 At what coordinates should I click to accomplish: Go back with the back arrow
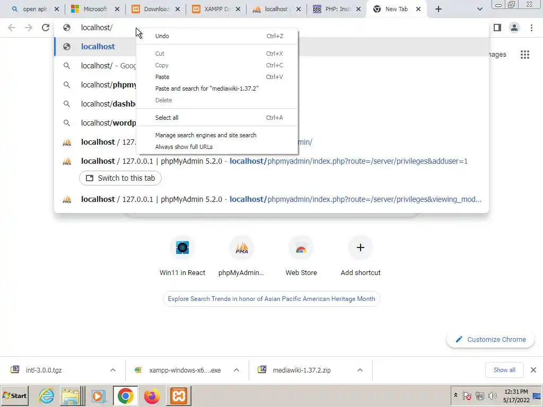12,28
